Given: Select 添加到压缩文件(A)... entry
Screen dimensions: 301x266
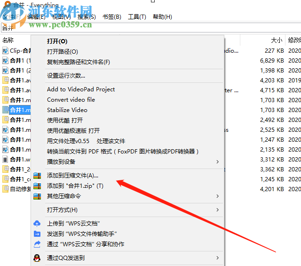Looking at the screenshot, I should [x=72, y=176].
